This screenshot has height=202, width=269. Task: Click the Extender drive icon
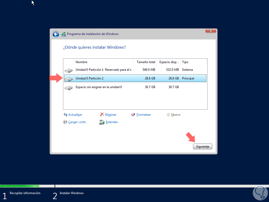[x=102, y=122]
